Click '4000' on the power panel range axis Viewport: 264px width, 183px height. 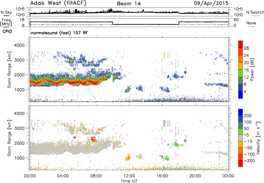click(19, 45)
